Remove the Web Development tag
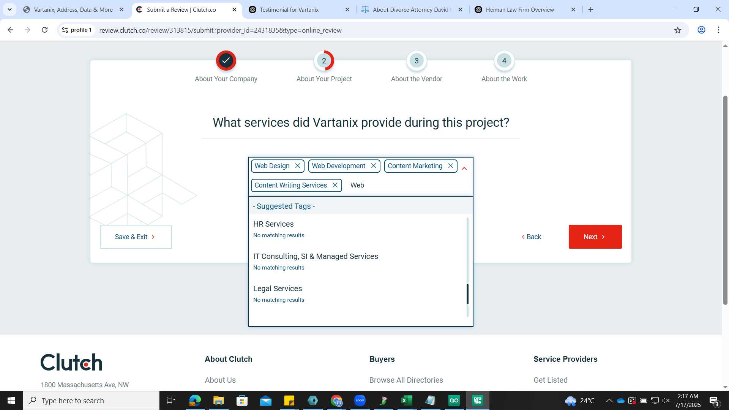This screenshot has height=410, width=729. click(374, 166)
